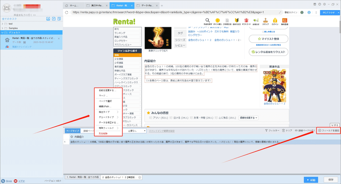341x184 pixels.
Task: Click the gift-box icon in the title bar
Action: click(315, 4)
